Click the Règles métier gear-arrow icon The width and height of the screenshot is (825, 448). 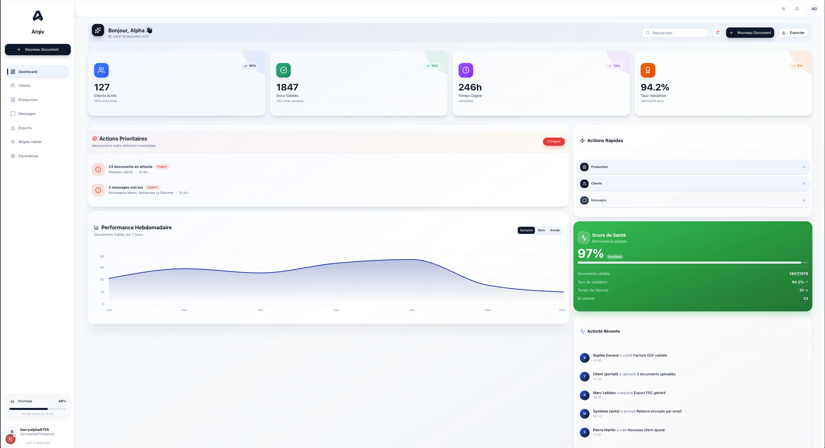click(x=13, y=141)
